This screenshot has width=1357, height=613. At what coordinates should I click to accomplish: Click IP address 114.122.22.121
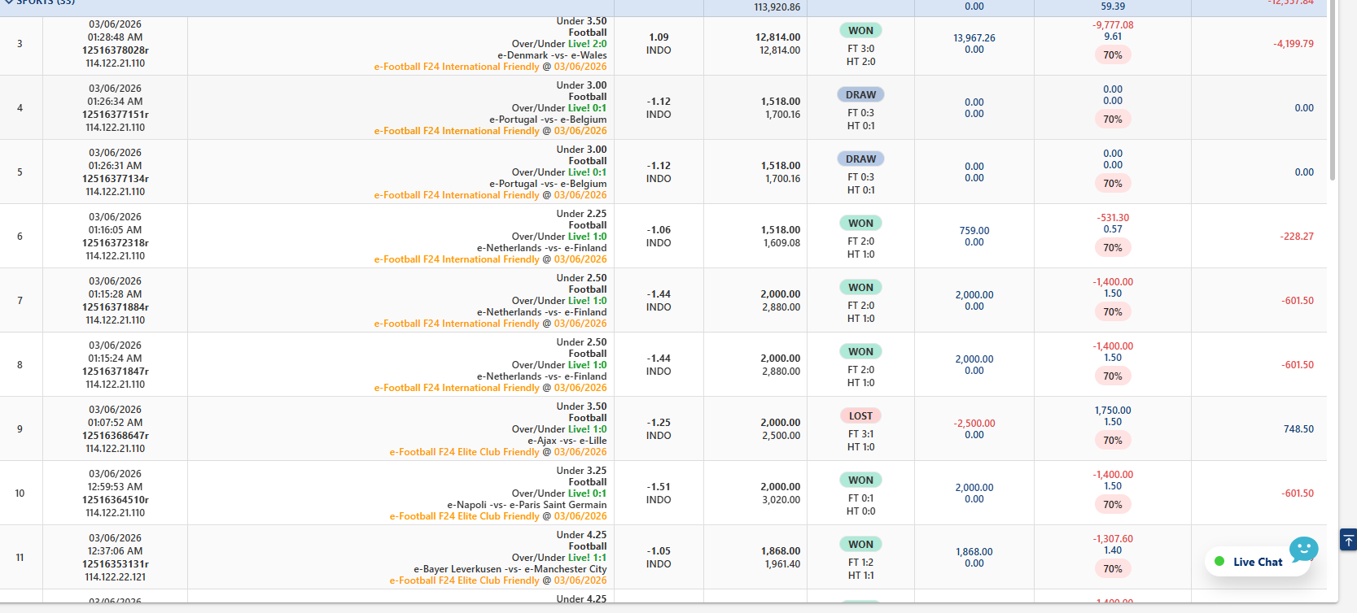pos(116,577)
